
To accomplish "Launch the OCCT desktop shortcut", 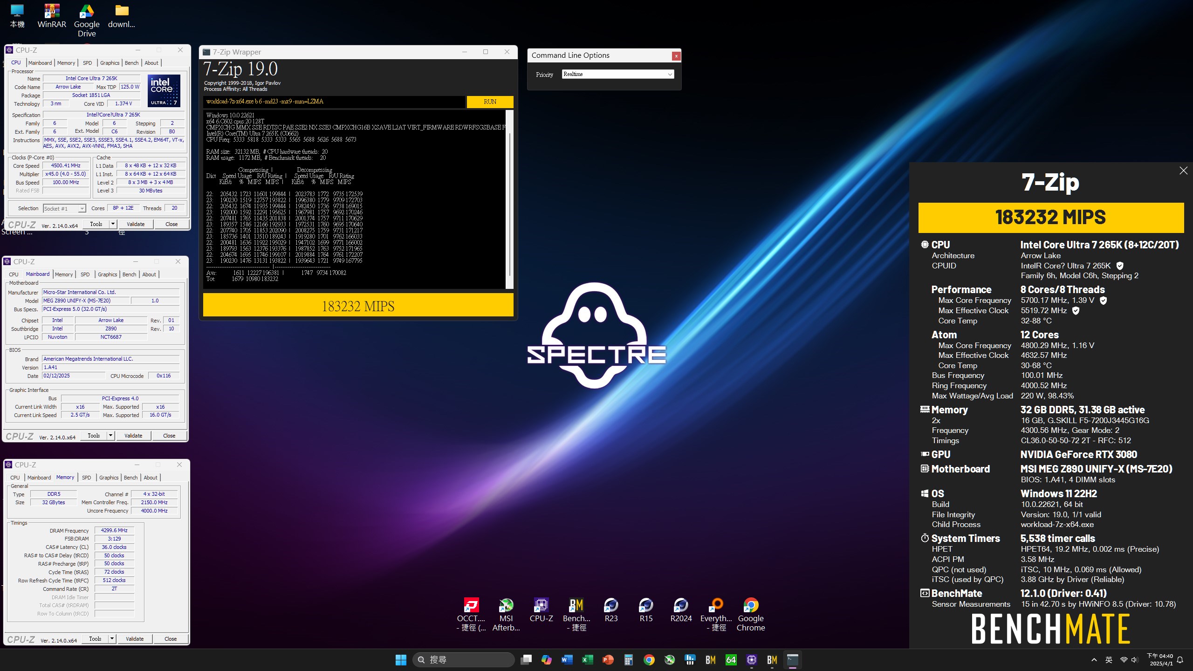I will tap(471, 615).
